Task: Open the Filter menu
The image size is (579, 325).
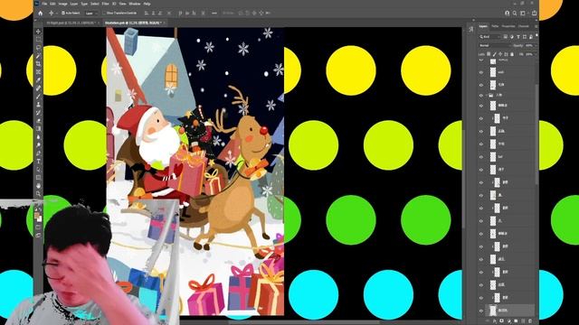Action: click(105, 4)
